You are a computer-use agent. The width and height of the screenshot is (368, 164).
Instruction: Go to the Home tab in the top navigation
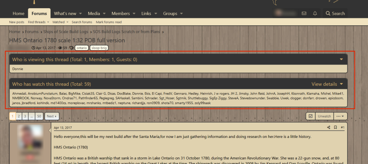18,13
